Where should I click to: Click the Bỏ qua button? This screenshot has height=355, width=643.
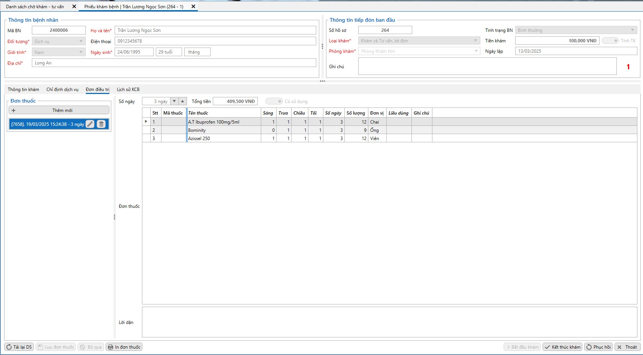pos(91,347)
